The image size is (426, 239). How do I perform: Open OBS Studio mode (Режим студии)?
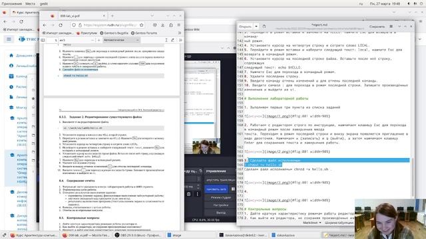(220, 198)
